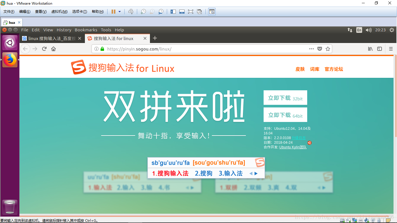Image resolution: width=397 pixels, height=223 pixels.
Task: Go to the Firefox home page
Action: (53, 49)
